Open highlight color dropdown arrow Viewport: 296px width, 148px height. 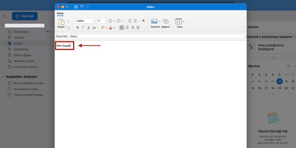pyautogui.click(x=106, y=28)
